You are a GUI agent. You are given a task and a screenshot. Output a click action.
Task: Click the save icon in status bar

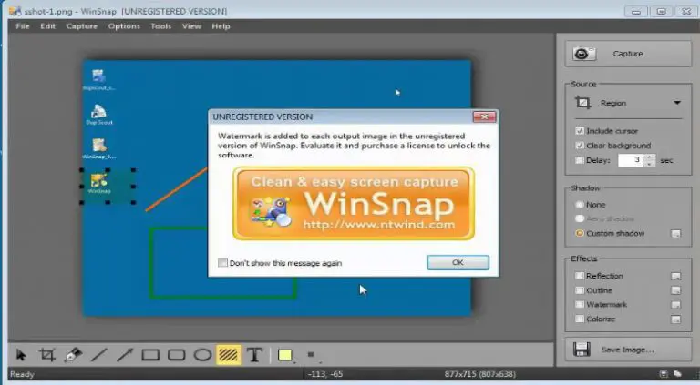coord(664,374)
